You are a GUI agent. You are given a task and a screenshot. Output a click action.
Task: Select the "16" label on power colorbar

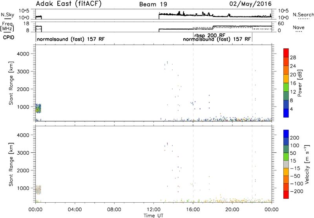point(293,83)
